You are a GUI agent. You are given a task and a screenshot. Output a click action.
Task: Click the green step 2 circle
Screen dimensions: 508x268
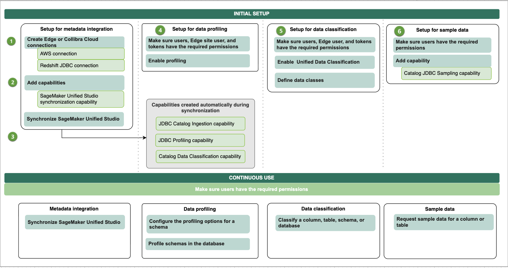[x=12, y=83]
